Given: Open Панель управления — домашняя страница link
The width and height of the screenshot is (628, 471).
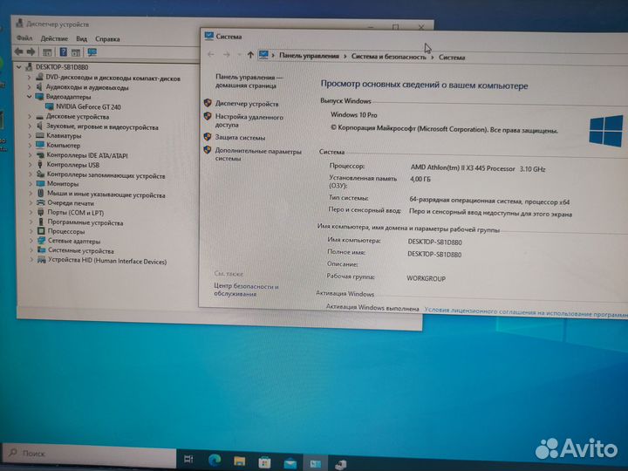Looking at the screenshot, I should [x=249, y=81].
